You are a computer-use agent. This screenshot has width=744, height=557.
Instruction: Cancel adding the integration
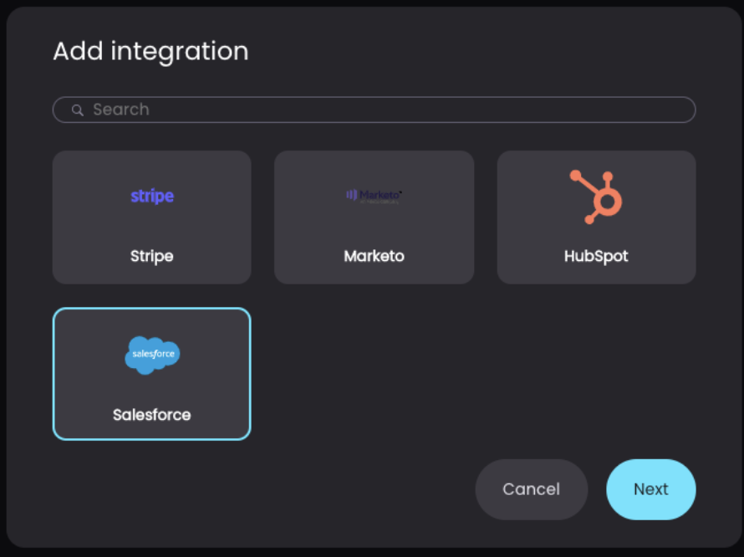[x=532, y=489]
